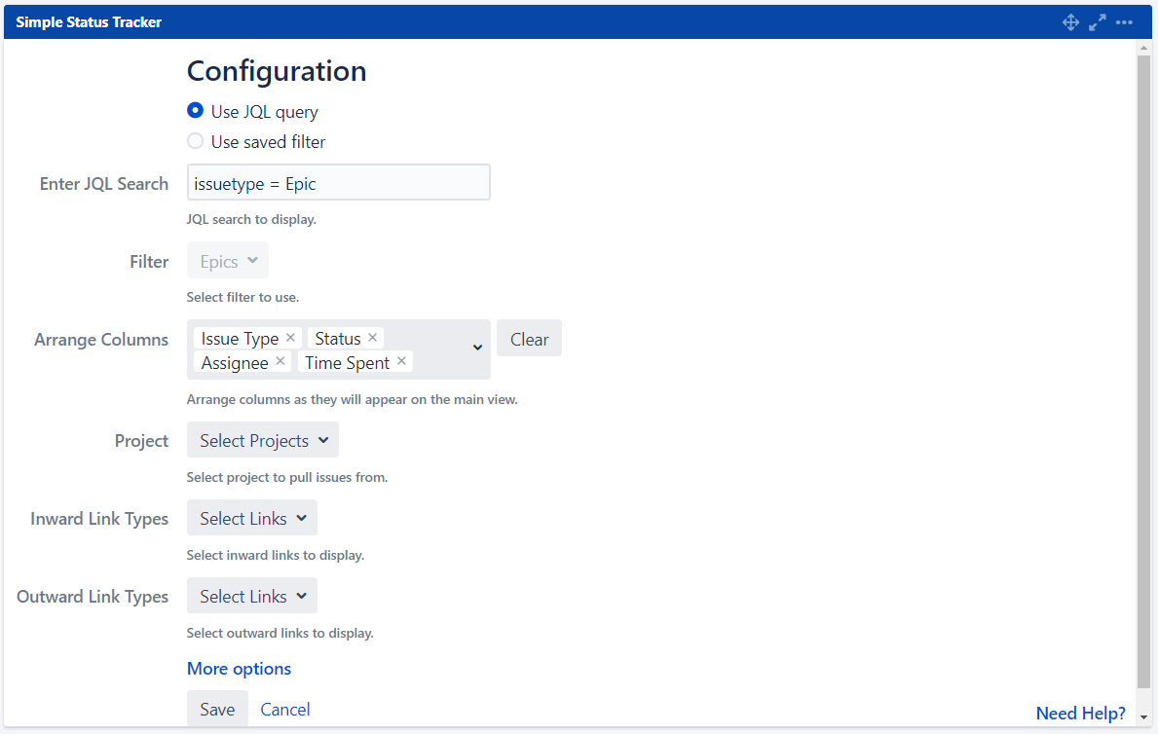
Task: Click the Assignee tag label
Action: (x=235, y=362)
